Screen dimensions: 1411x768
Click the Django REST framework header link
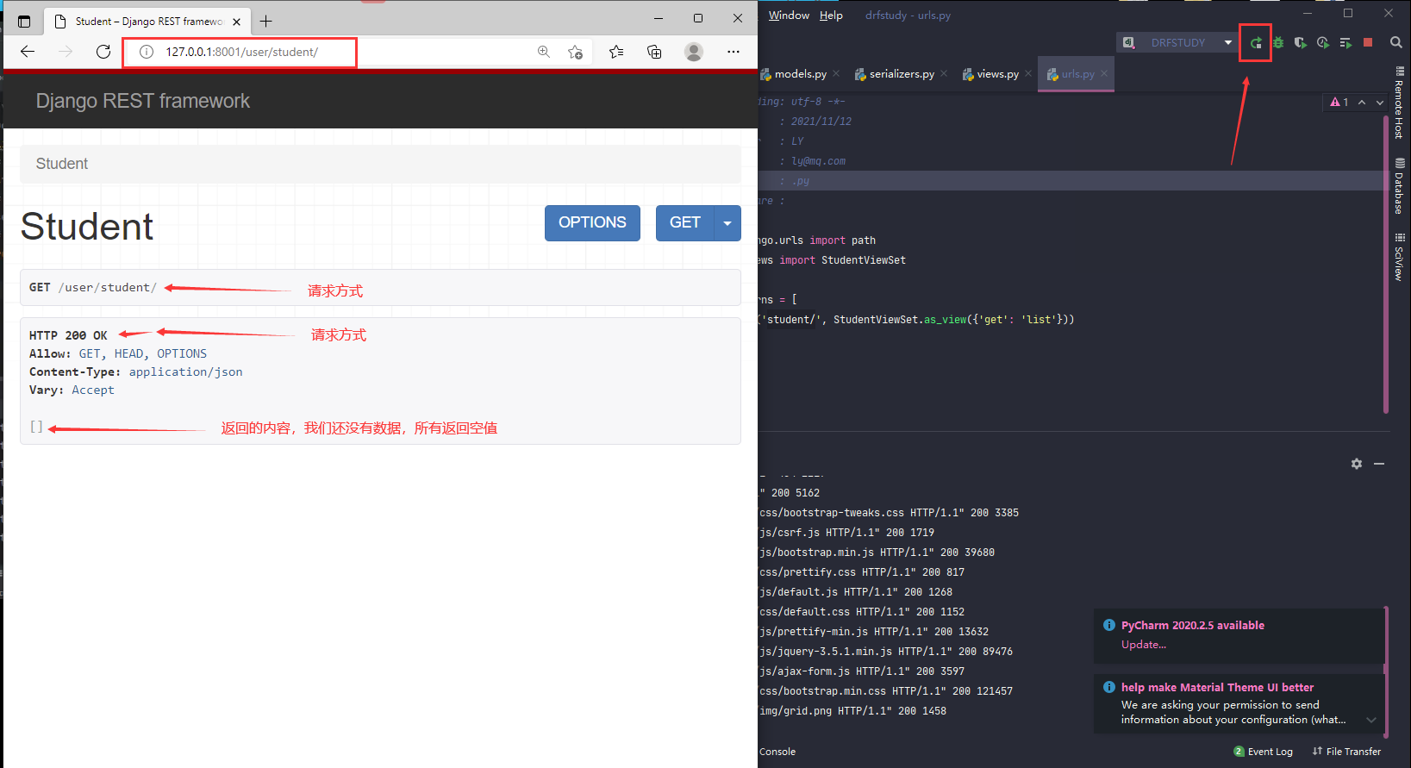[x=143, y=101]
